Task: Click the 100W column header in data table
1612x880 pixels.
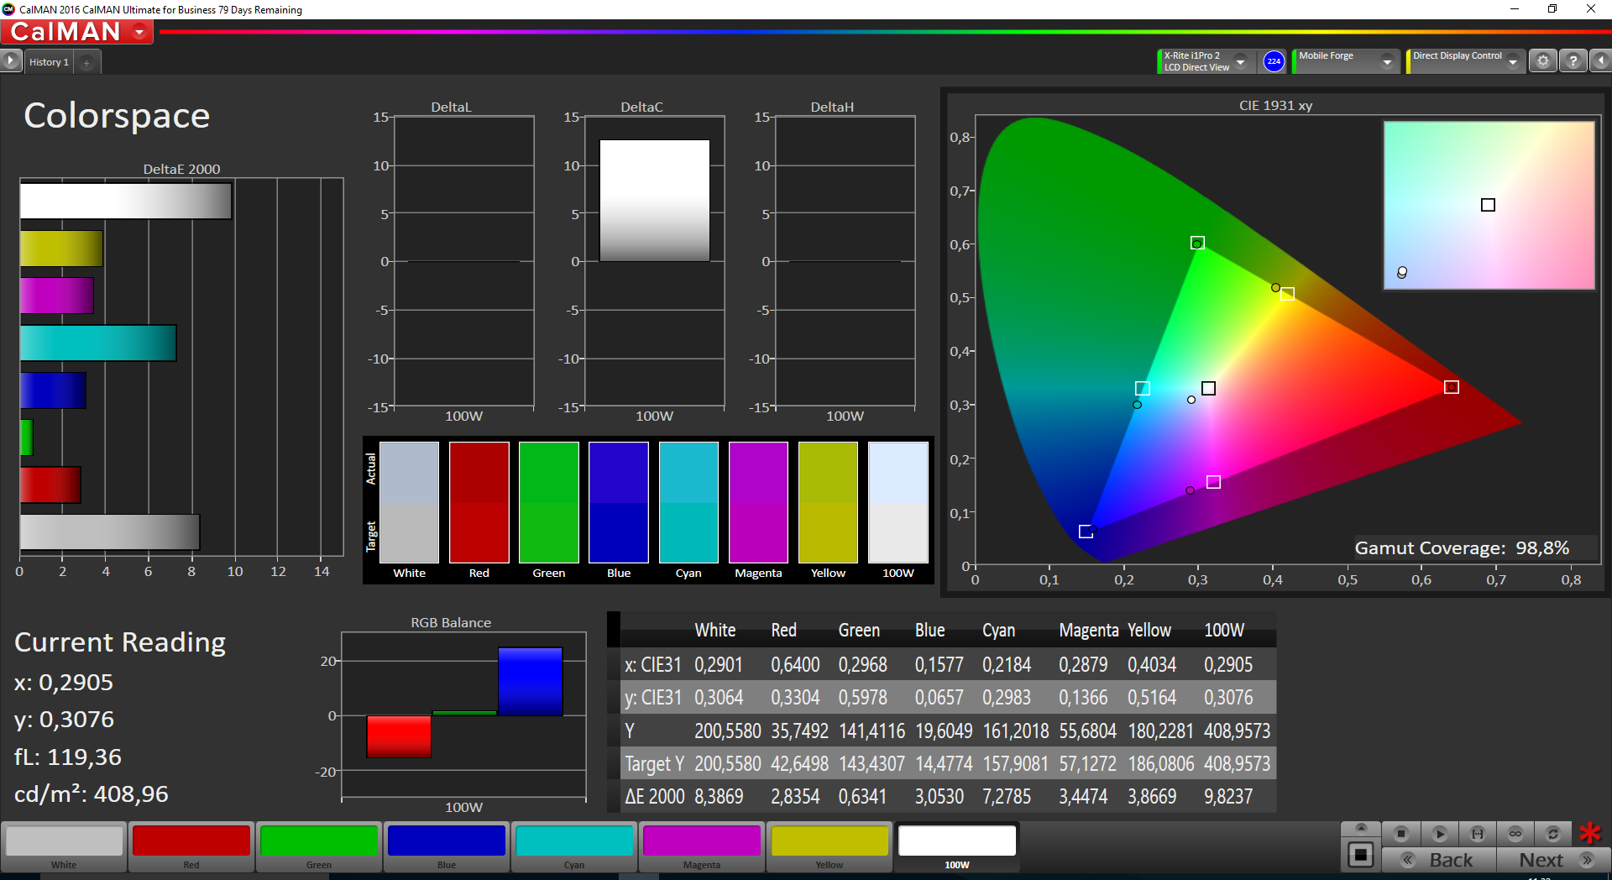Action: (x=1224, y=631)
